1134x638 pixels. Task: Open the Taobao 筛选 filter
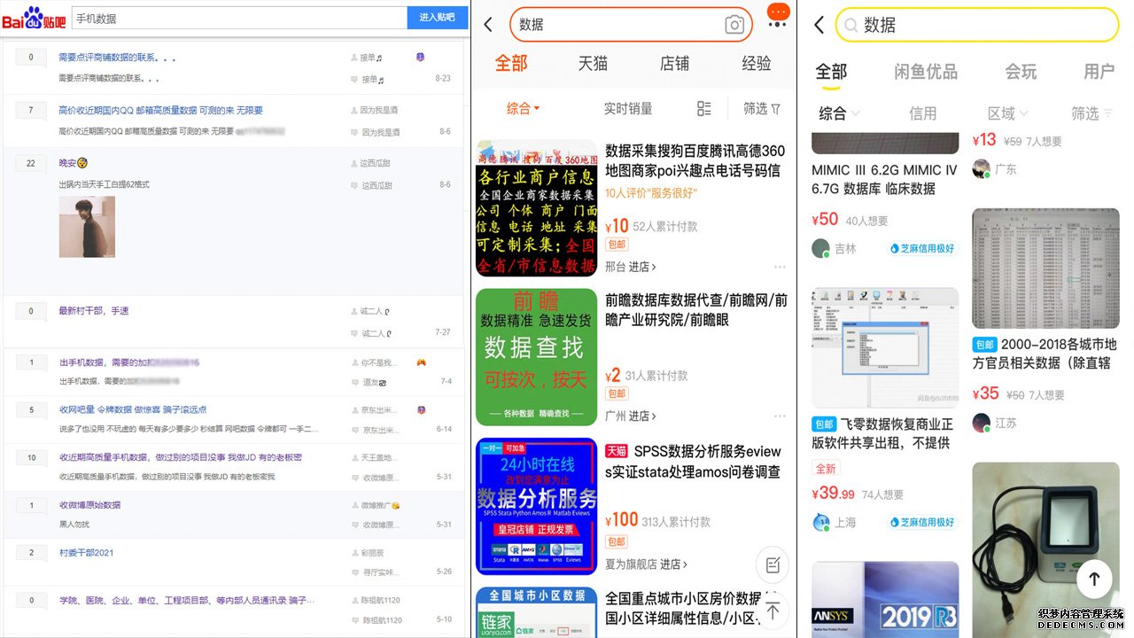click(762, 108)
